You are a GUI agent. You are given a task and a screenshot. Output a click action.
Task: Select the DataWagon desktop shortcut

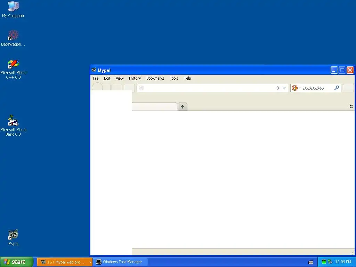click(x=13, y=38)
